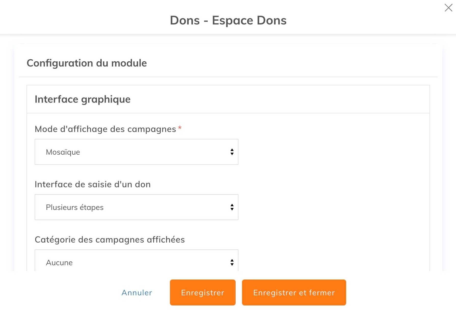This screenshot has height=320, width=456.
Task: Click the Catégorie des campagnes affichées label
Action: pos(110,239)
